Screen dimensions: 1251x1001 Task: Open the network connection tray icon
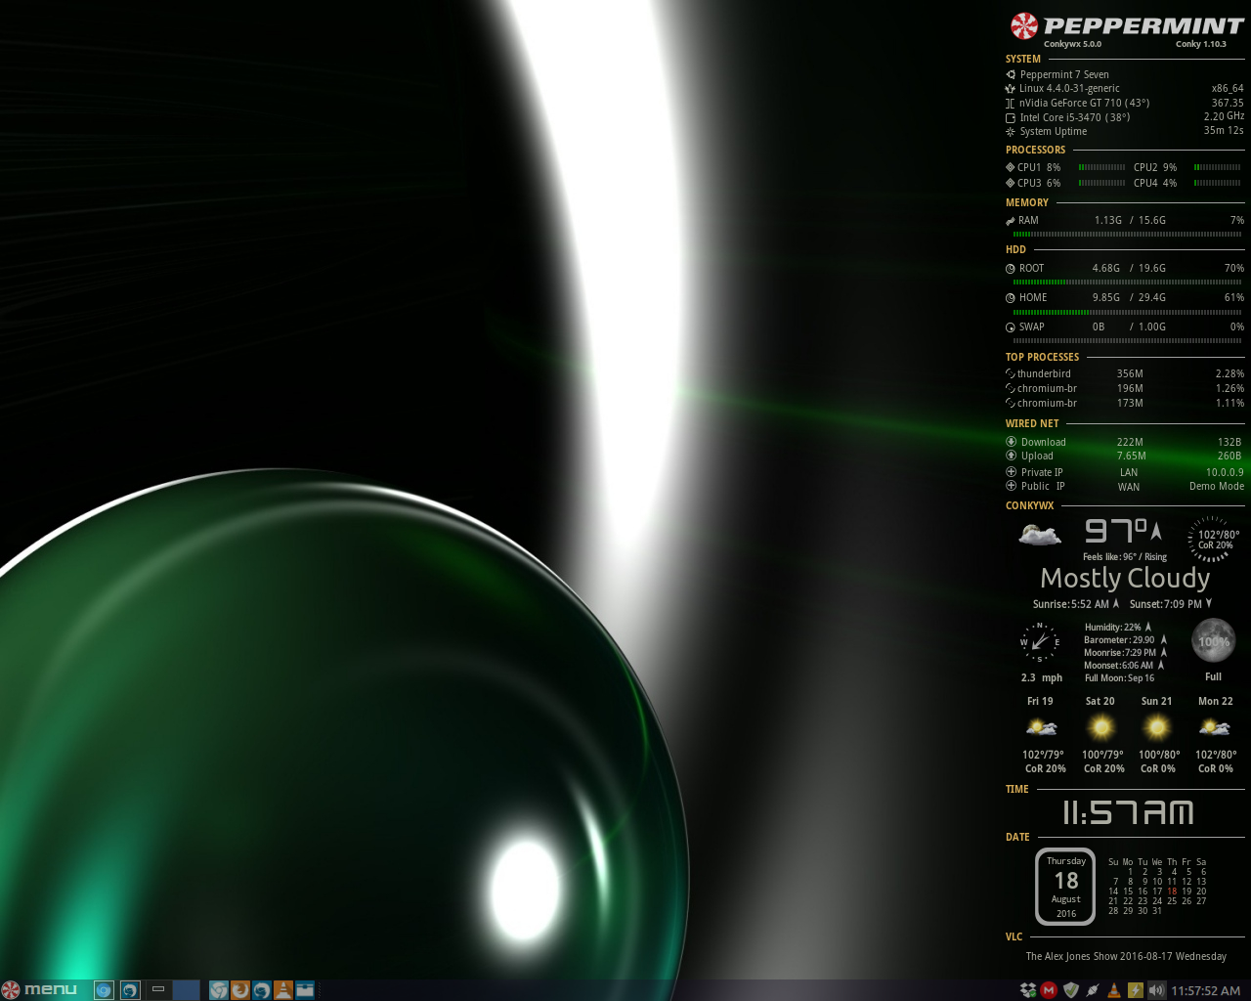point(1093,990)
